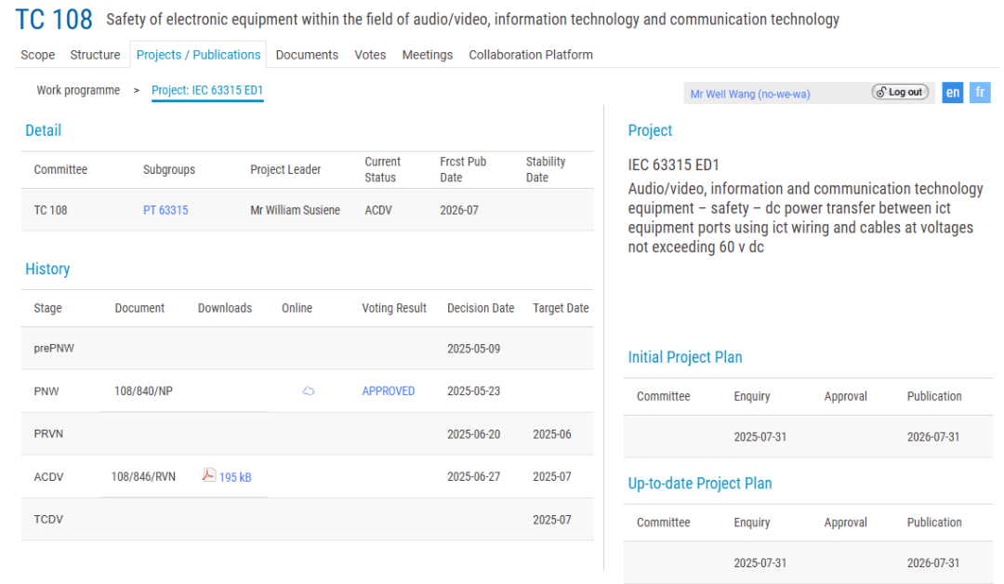1004x584 pixels.
Task: Go back to Work programme breadcrumb
Action: (78, 90)
